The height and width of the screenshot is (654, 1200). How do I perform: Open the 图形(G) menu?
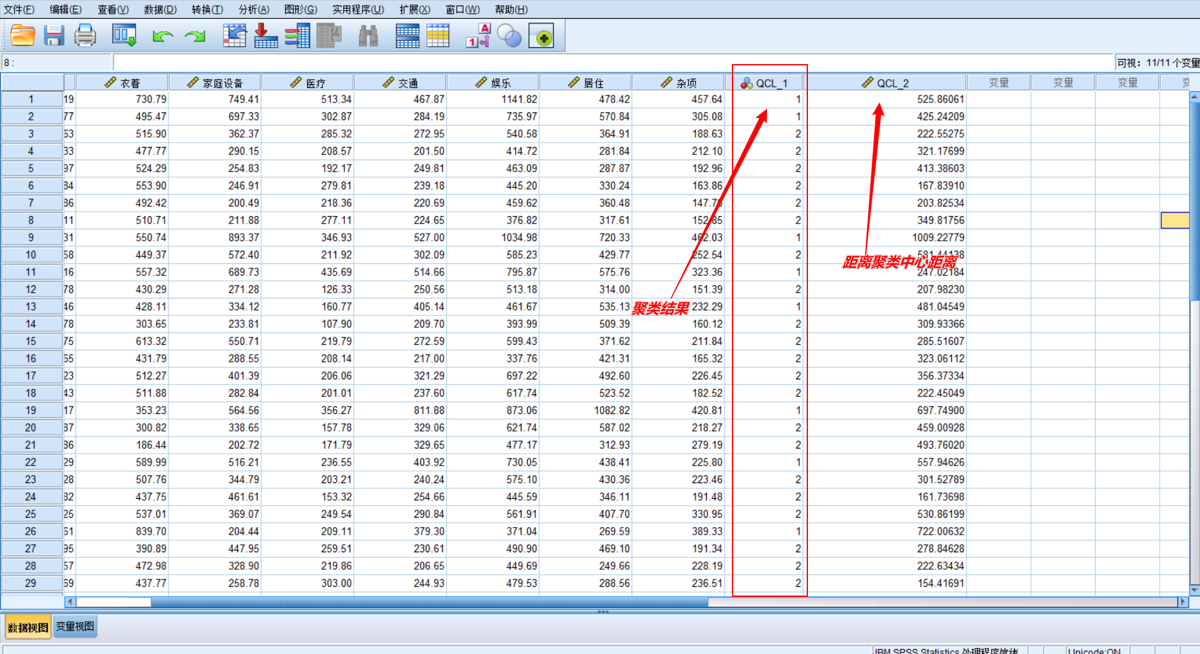pos(301,9)
